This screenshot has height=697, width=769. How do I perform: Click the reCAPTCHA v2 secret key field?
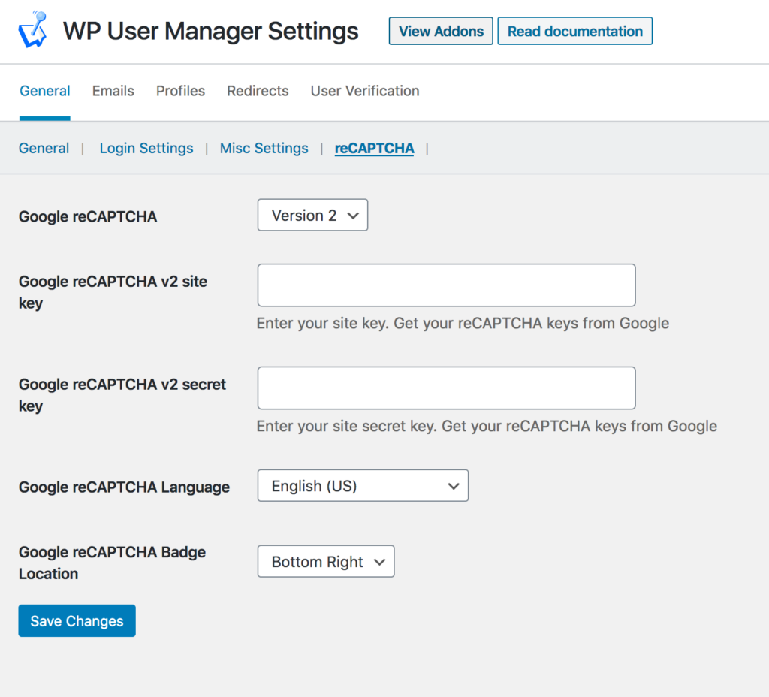click(x=446, y=388)
